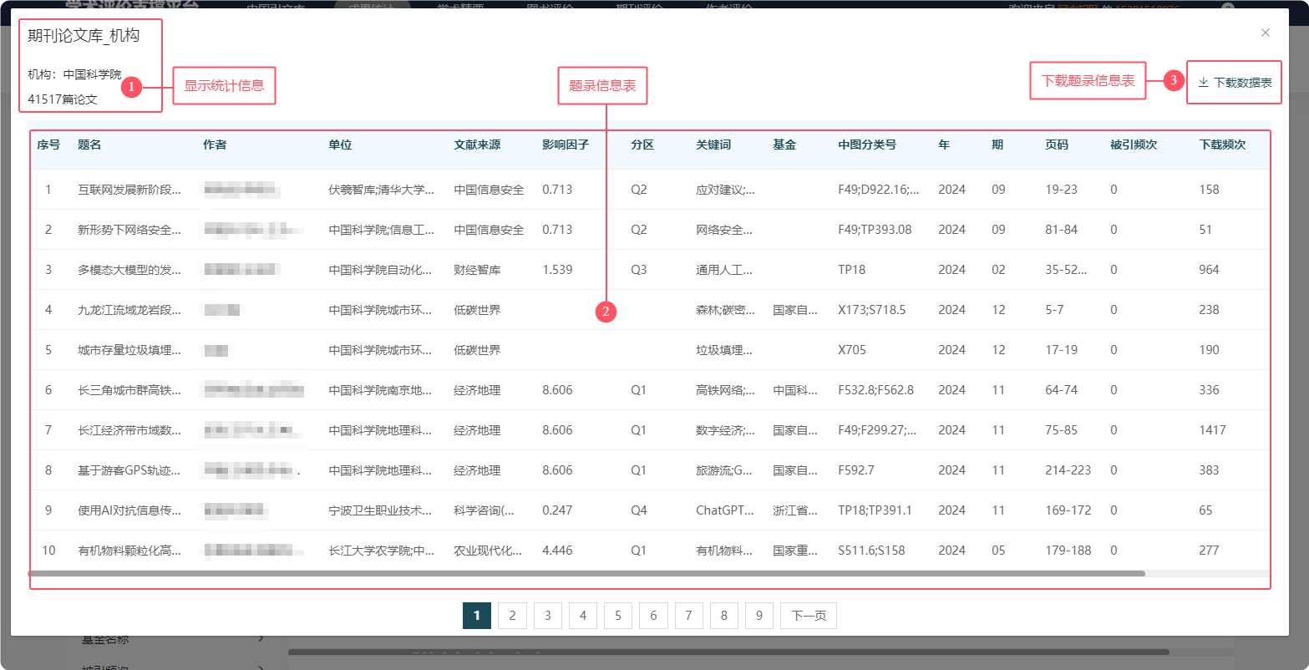Click the 单位 column header
Image resolution: width=1309 pixels, height=670 pixels.
340,145
